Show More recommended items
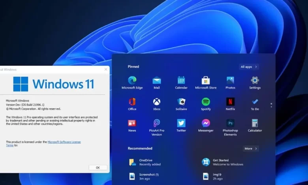Screen dimensions: 308x185 click(251, 148)
